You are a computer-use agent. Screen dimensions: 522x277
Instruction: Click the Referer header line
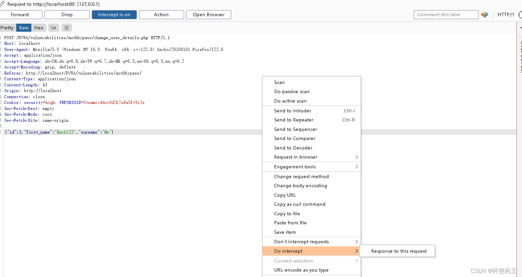(x=73, y=73)
